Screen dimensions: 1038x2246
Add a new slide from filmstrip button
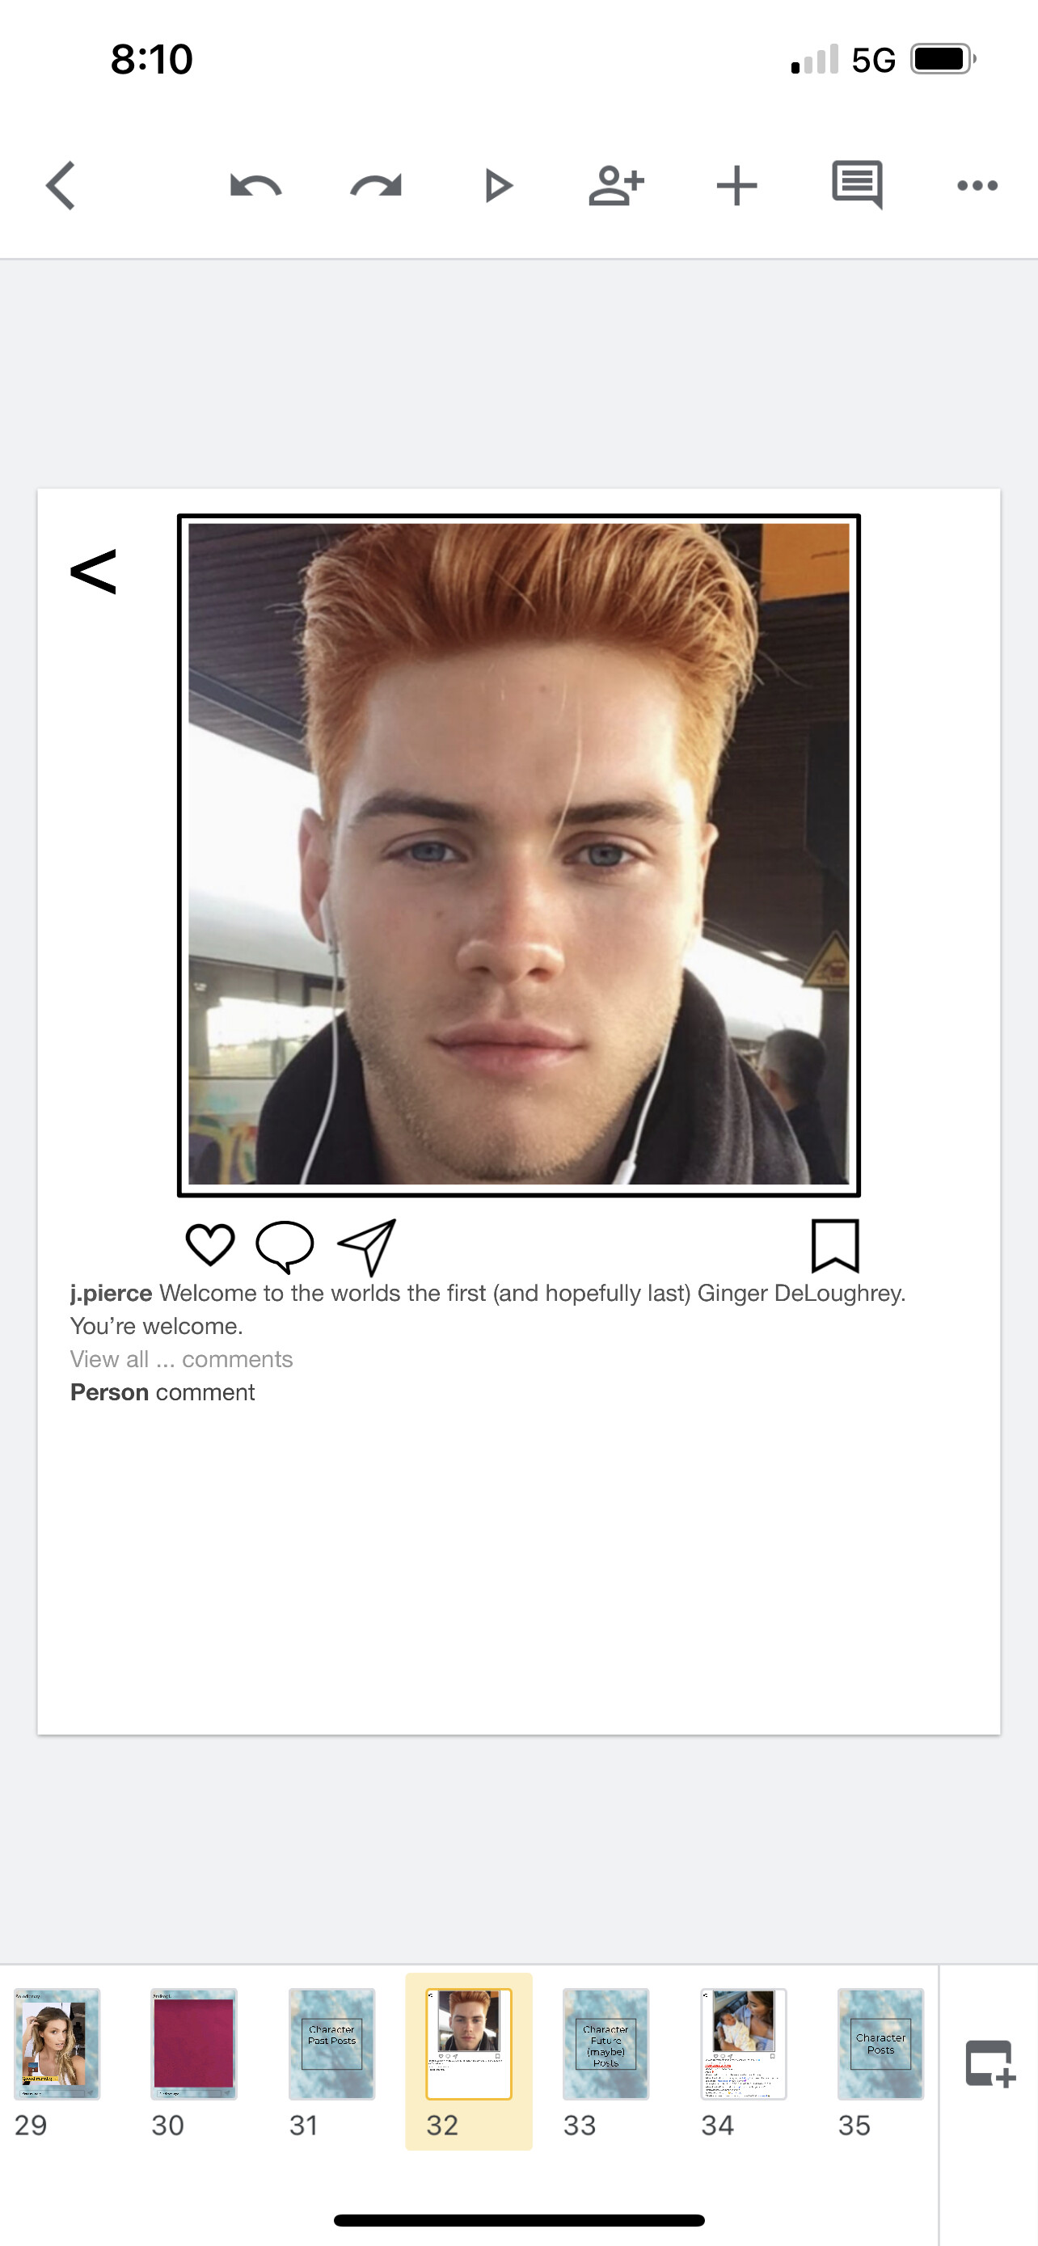point(990,2064)
